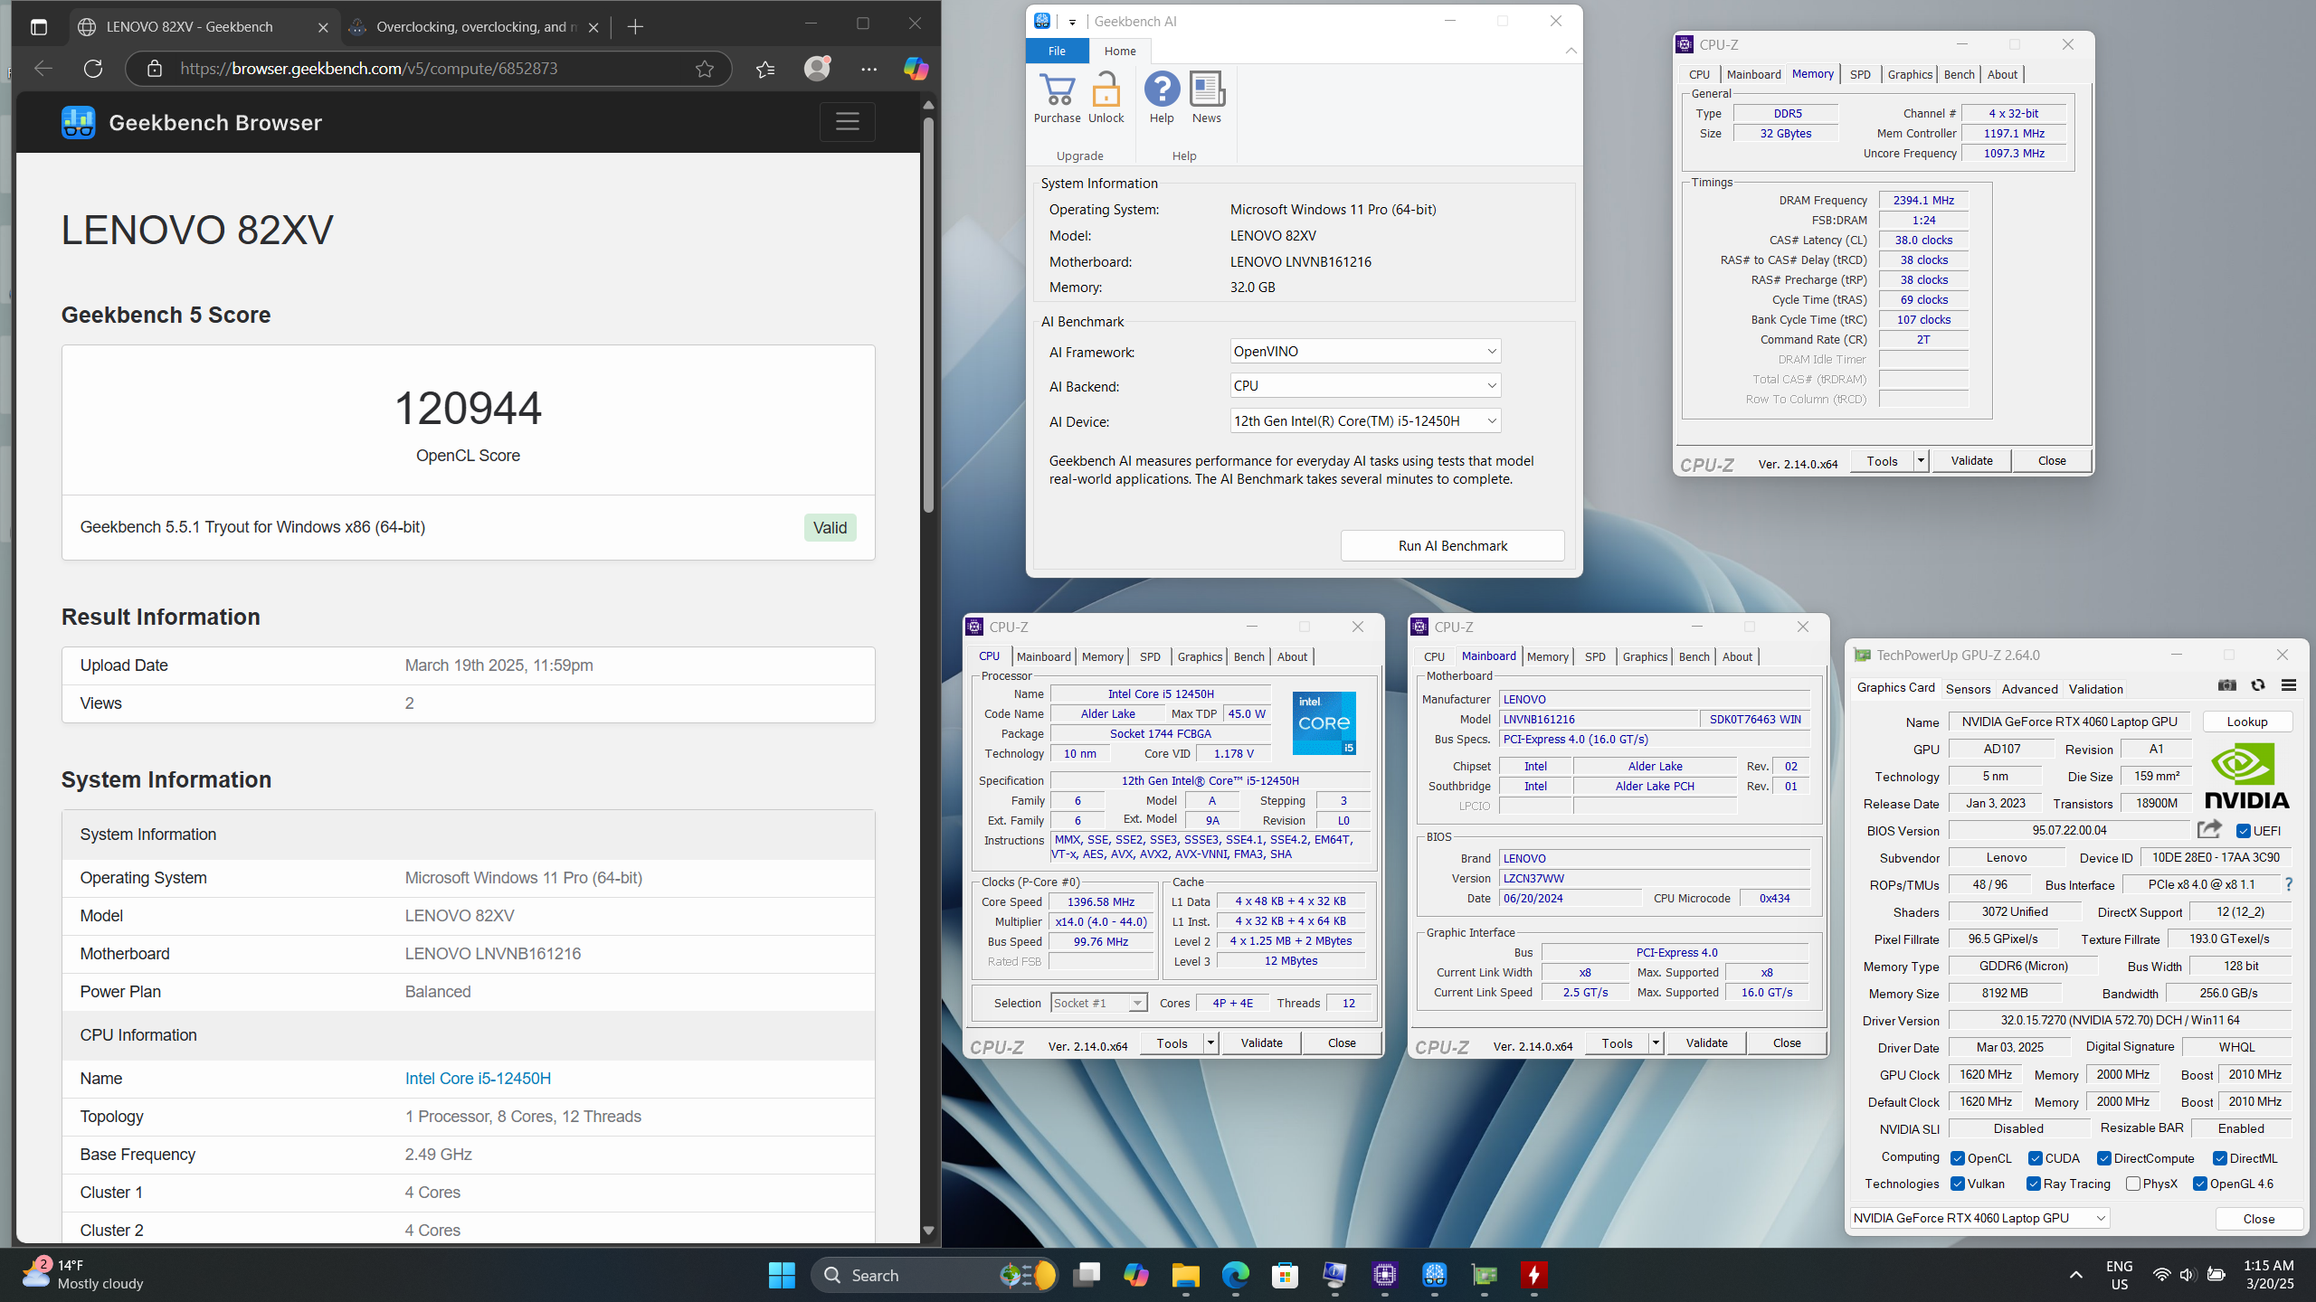Show hidden tray icons chevron
2316x1302 pixels.
(x=2075, y=1275)
